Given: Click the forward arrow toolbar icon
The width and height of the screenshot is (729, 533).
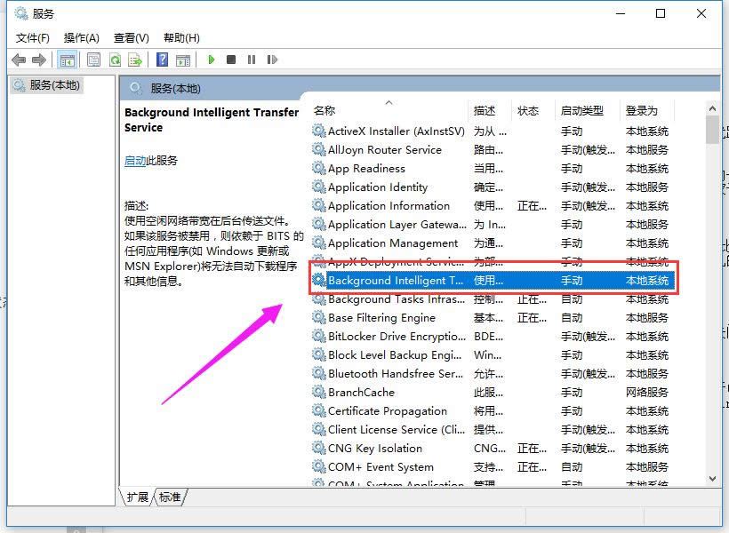Looking at the screenshot, I should click(38, 60).
